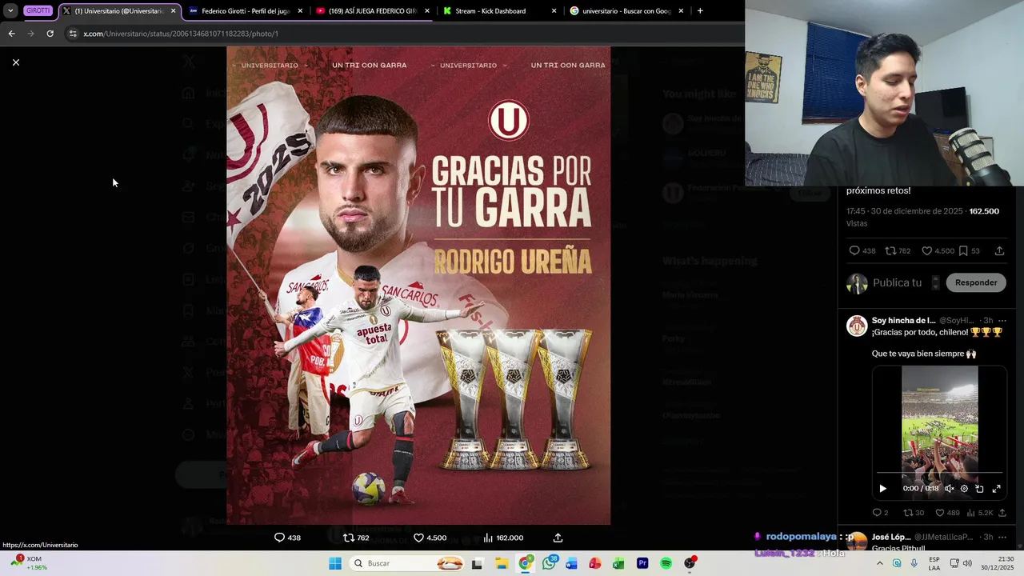
Task: Repost icon in post sidebar showing 762
Action: [890, 250]
